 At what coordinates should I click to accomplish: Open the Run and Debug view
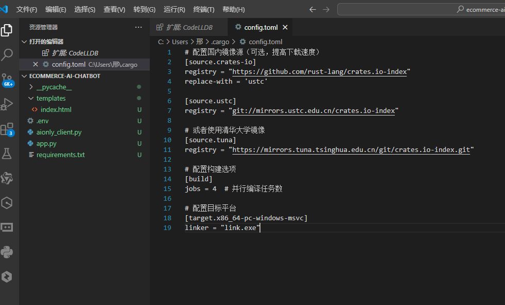(x=7, y=104)
